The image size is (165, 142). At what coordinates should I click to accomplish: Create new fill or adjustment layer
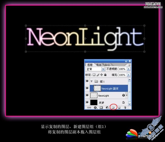(x=107, y=107)
